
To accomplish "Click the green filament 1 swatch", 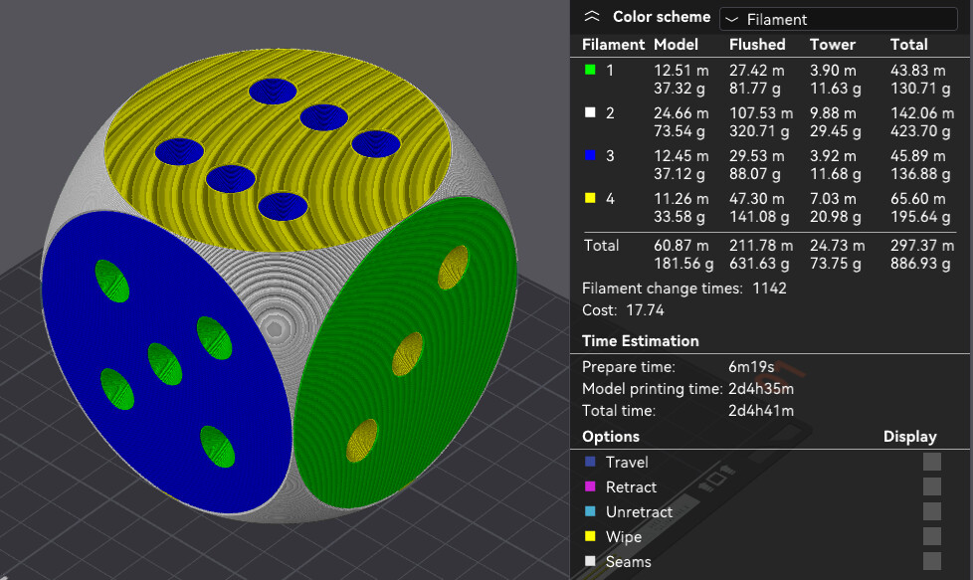I will click(x=590, y=70).
